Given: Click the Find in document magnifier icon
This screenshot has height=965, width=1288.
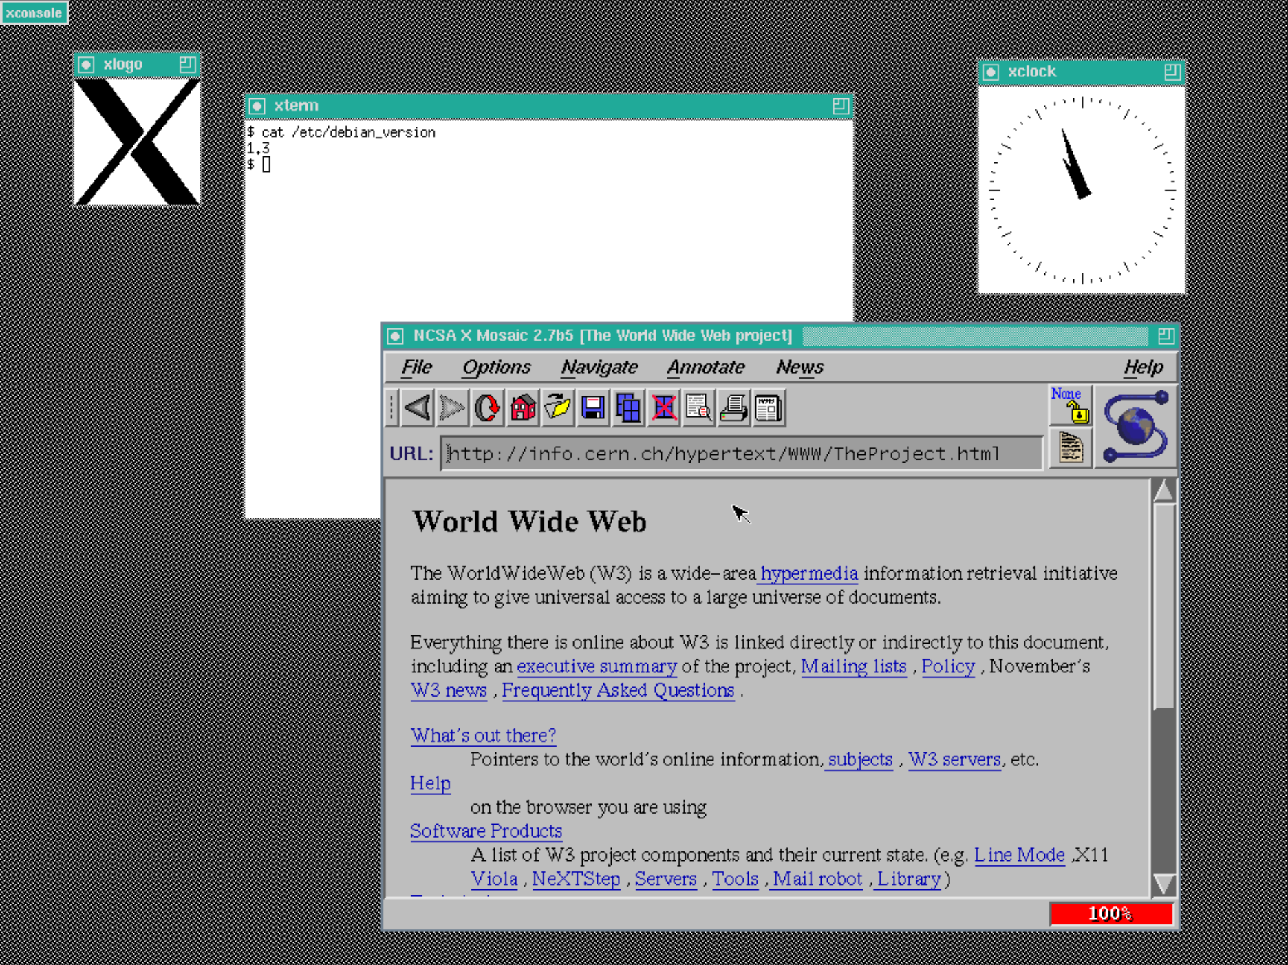Looking at the screenshot, I should pos(698,408).
